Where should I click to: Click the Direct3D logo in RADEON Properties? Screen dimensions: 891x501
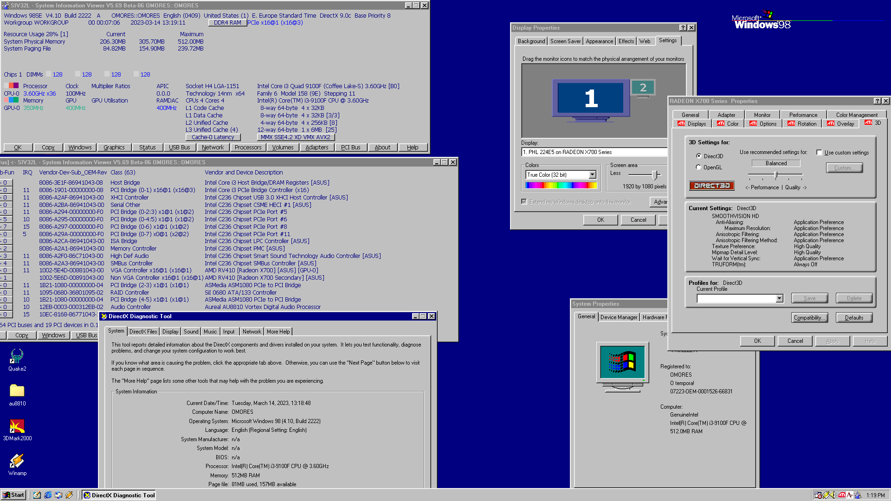point(712,186)
